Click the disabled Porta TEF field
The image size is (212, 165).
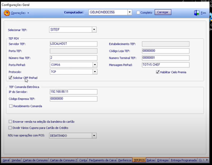(x=74, y=51)
